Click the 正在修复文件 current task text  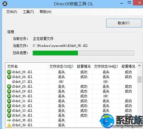point(43,39)
